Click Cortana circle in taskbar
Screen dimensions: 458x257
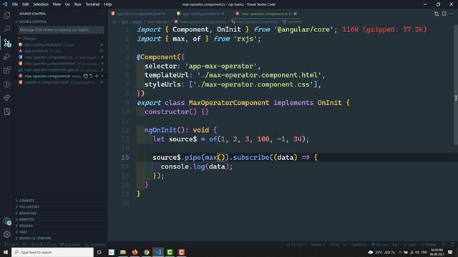99,252
